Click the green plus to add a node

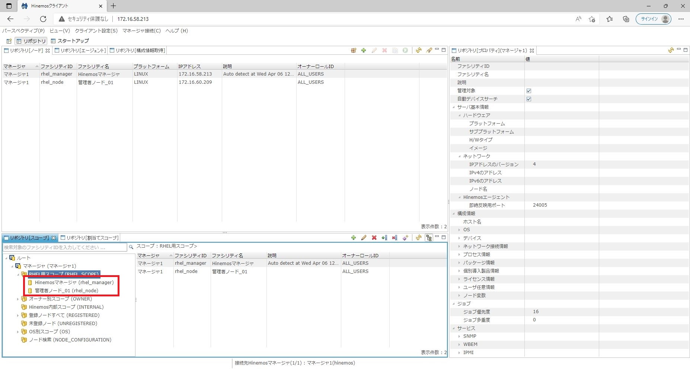[364, 50]
